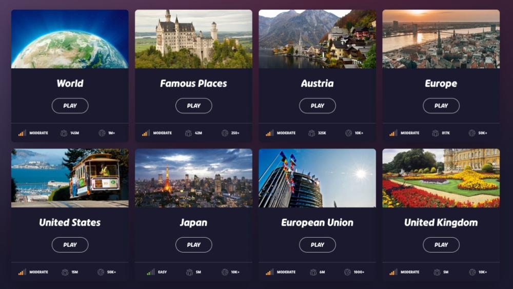Play the Famous Places map
513x289 pixels.
tap(194, 106)
